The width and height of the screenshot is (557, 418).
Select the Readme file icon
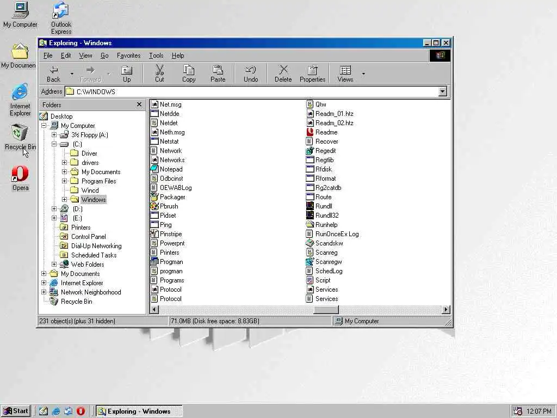[x=310, y=132]
